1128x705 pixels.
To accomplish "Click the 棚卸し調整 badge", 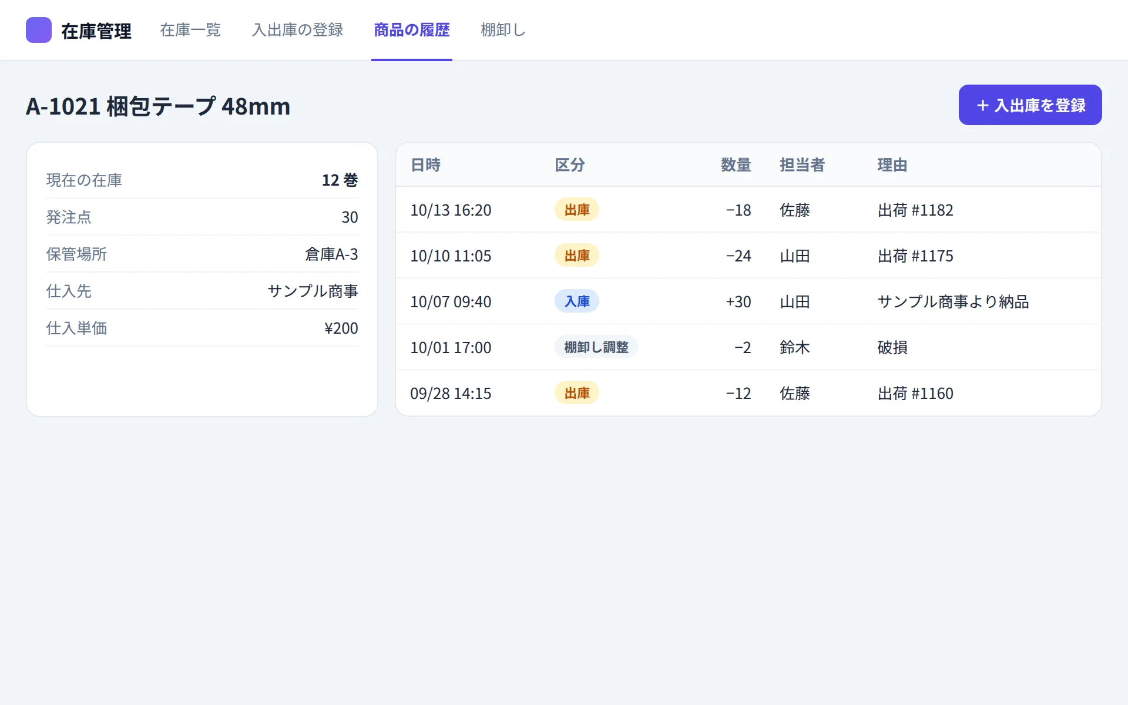I will [x=596, y=347].
